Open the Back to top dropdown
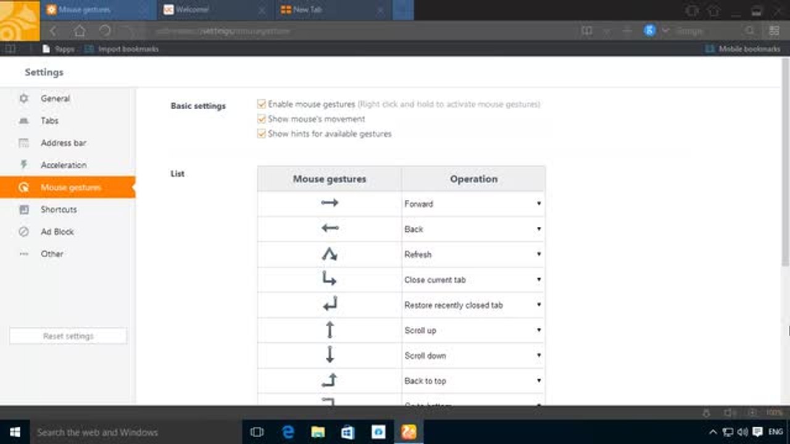Image resolution: width=790 pixels, height=444 pixels. click(473, 380)
